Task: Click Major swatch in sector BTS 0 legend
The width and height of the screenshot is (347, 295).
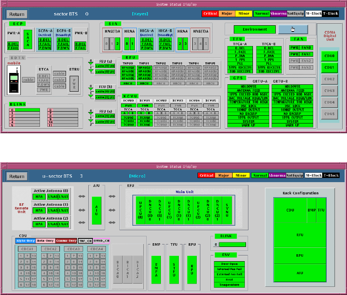Action: (227, 13)
